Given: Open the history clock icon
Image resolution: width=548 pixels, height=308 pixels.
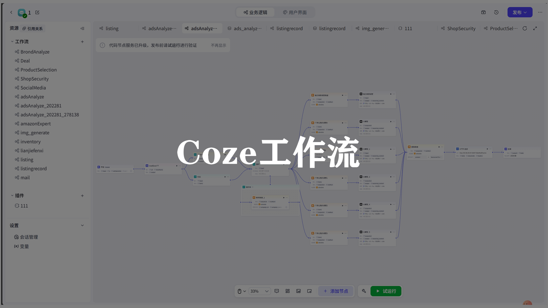Looking at the screenshot, I should pos(496,12).
